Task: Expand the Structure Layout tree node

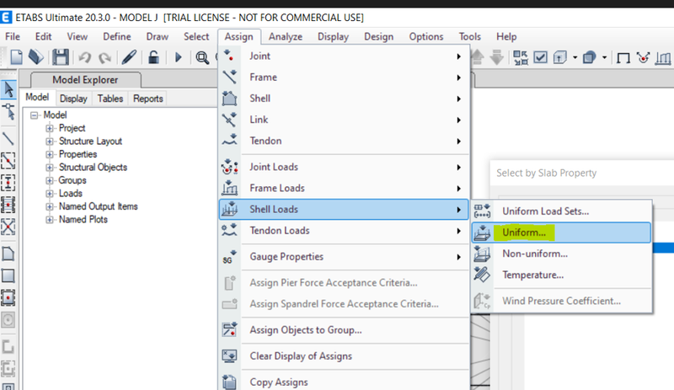Action: pos(50,141)
